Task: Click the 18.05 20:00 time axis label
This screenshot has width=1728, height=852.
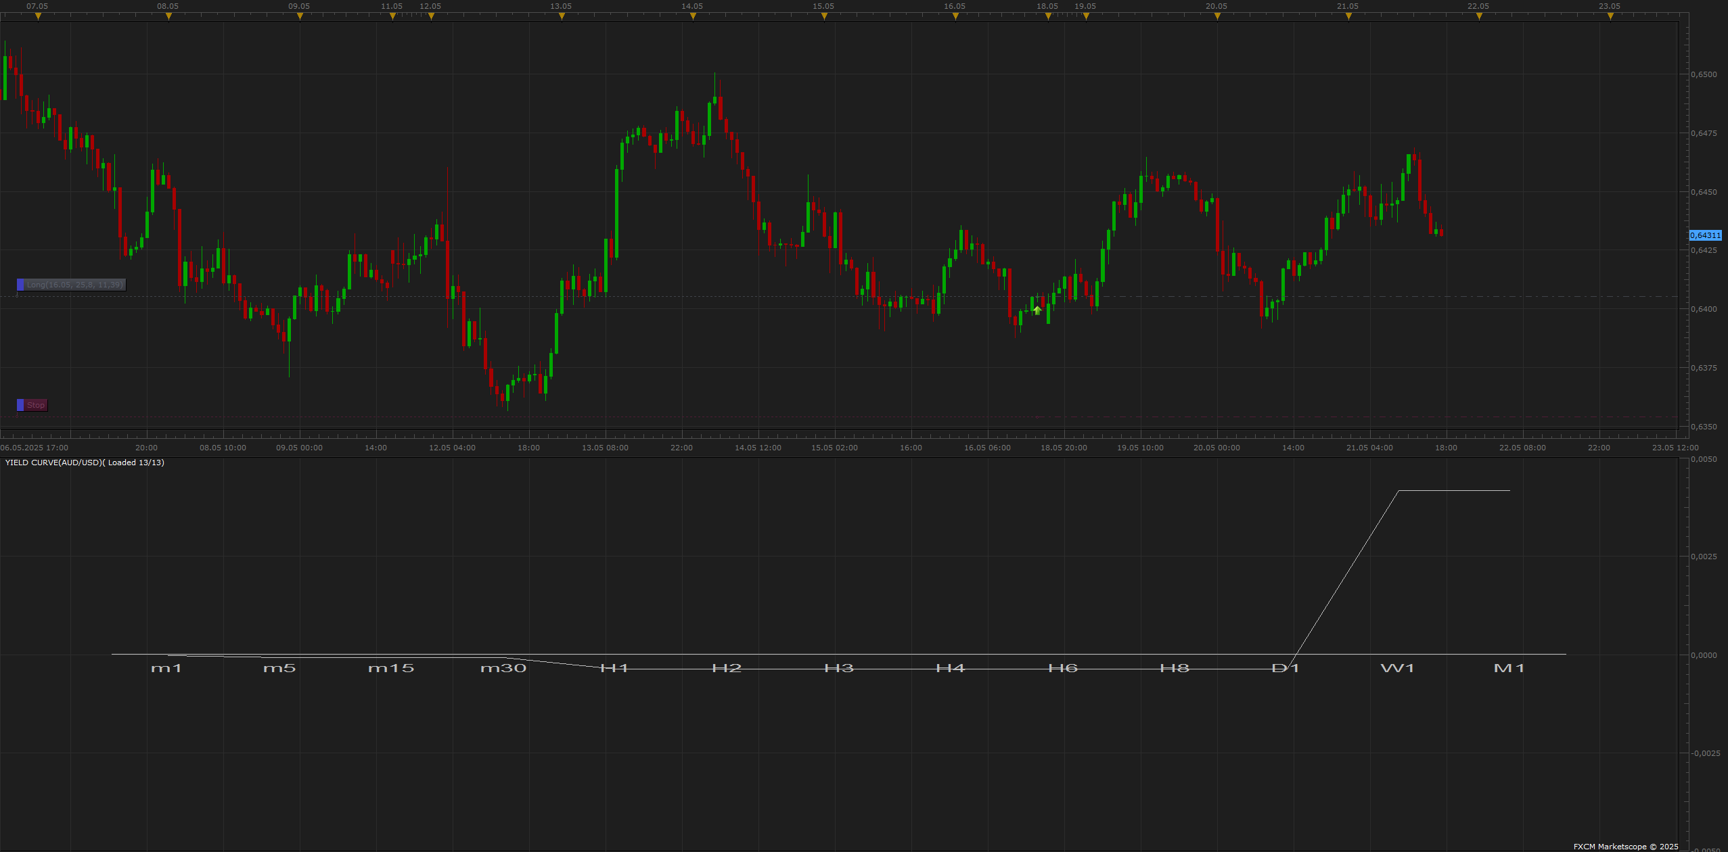Action: 1064,448
